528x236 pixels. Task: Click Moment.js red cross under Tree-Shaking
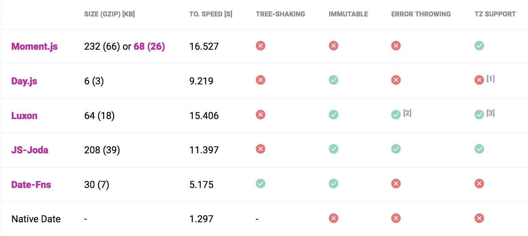click(261, 46)
